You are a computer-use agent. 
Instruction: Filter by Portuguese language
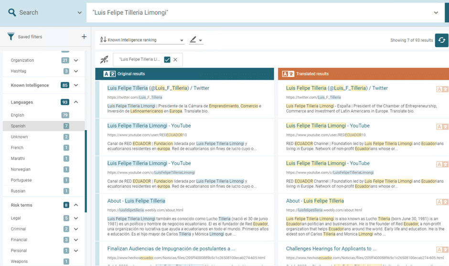pyautogui.click(x=44, y=180)
